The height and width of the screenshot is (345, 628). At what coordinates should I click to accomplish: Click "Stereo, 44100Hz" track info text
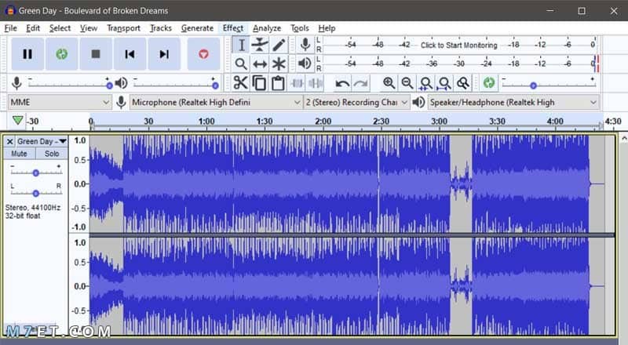[x=33, y=208]
